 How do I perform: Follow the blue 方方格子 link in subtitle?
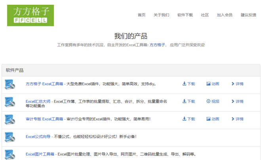pyautogui.click(x=157, y=45)
